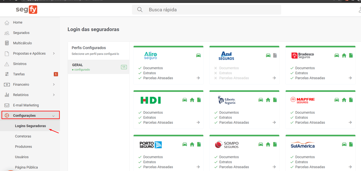Screen dimensions: 361x171
Task: Click the segfy logo
Action: [26, 10]
